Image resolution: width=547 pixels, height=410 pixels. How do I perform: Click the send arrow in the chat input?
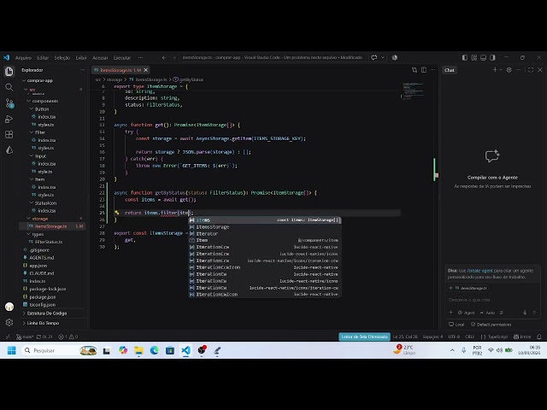[x=534, y=313]
